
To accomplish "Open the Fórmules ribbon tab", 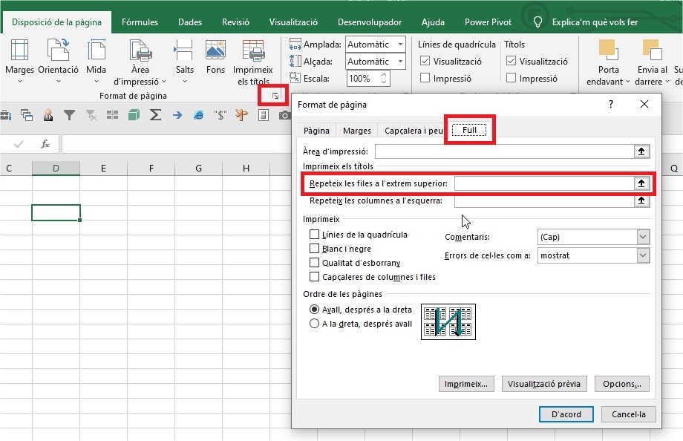I will [140, 22].
